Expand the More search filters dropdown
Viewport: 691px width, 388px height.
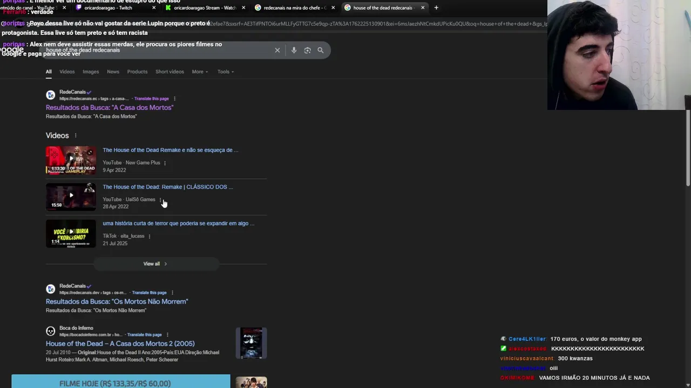click(x=200, y=72)
